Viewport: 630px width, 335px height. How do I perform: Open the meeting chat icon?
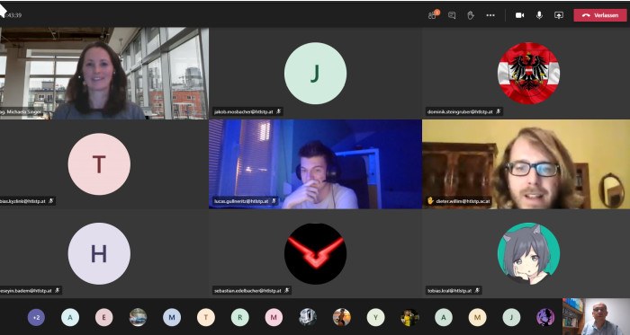452,15
